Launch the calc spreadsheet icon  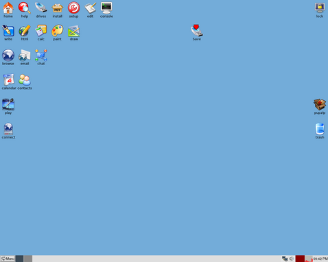click(41, 31)
